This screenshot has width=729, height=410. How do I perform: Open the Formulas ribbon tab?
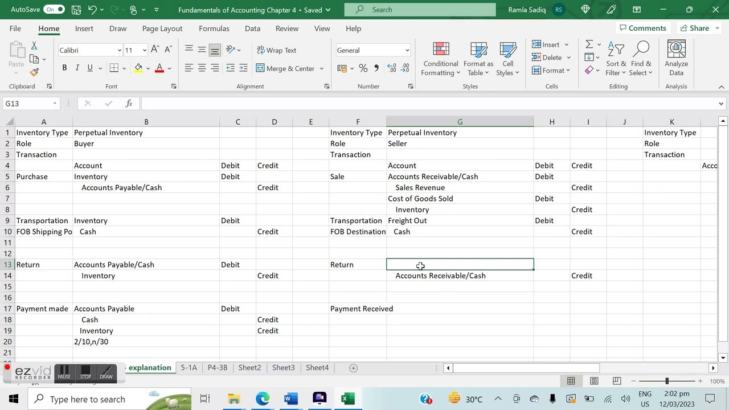(214, 28)
